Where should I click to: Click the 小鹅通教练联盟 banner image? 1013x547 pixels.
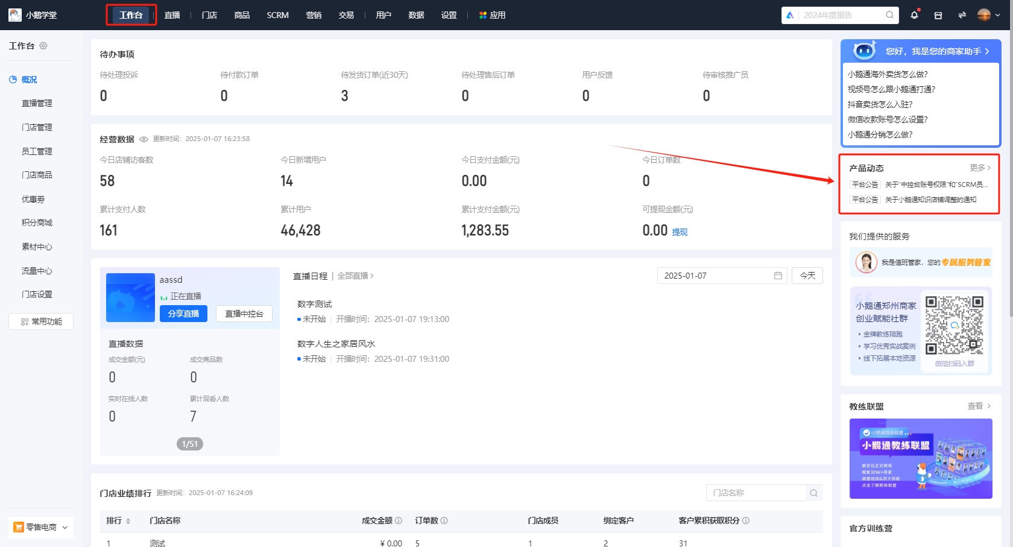920,458
